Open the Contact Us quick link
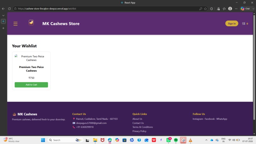 tap(138, 123)
